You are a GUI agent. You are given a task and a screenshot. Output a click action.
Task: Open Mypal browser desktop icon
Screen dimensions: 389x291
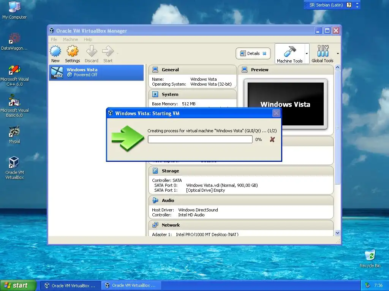[x=14, y=135]
